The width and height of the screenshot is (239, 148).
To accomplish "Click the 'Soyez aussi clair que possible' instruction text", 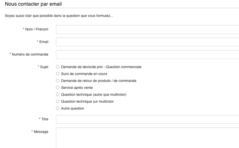I will 59,16.
